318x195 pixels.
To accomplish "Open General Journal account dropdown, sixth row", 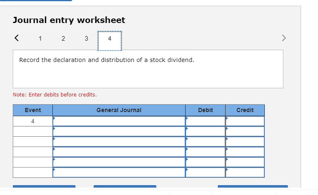I will tap(119, 172).
